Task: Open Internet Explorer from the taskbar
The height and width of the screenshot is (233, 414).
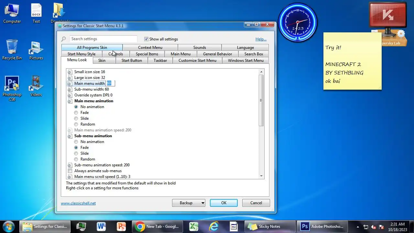Action: coord(214,227)
